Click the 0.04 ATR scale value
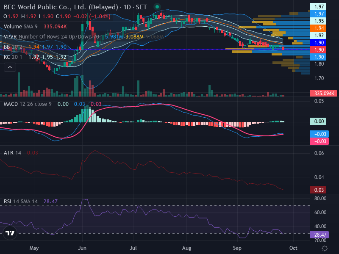The image size is (339, 254). click(319, 177)
